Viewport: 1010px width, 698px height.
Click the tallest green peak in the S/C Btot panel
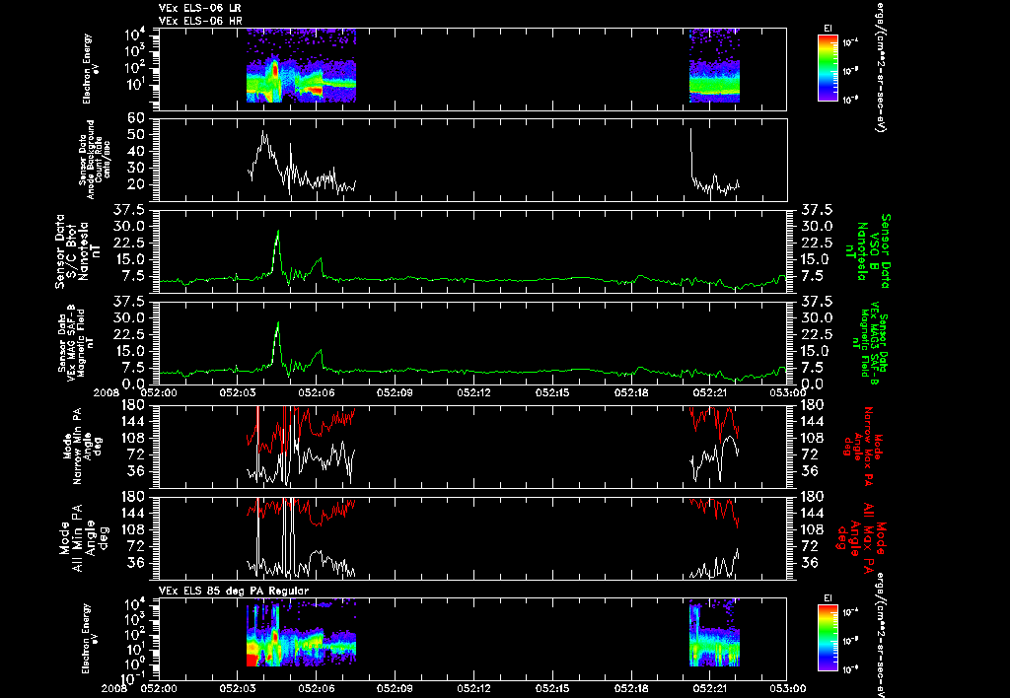(277, 233)
